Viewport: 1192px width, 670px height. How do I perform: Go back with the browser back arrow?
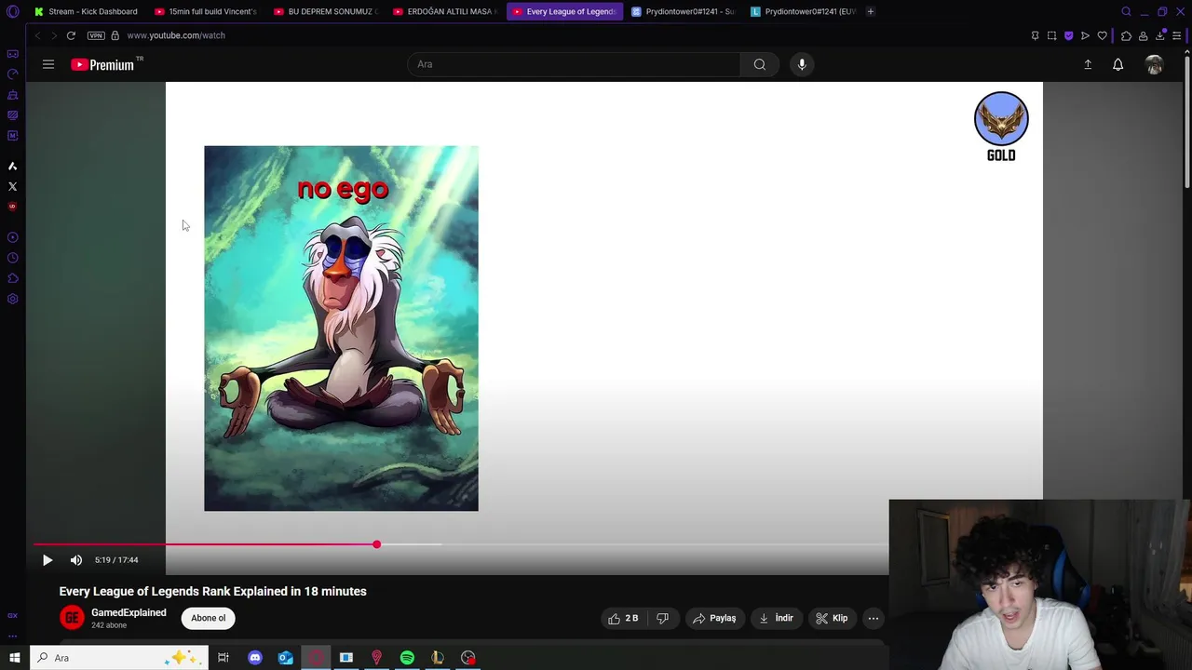coord(37,35)
